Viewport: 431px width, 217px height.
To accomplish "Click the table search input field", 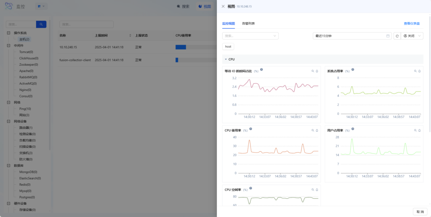I will pos(86,24).
